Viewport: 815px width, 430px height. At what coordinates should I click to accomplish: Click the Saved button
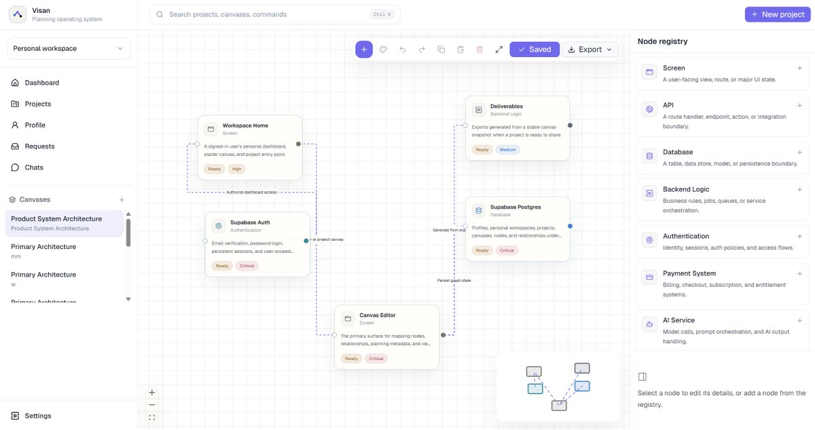click(x=535, y=50)
